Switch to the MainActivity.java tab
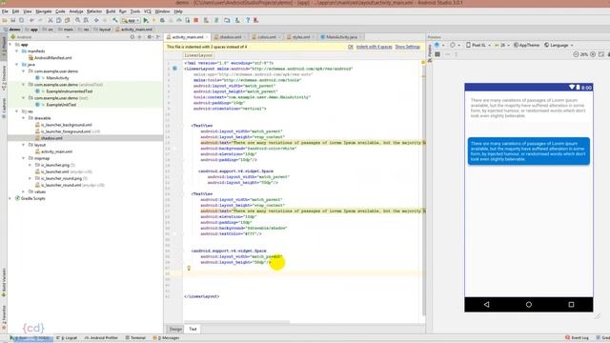The height and width of the screenshot is (343, 610). tap(341, 37)
